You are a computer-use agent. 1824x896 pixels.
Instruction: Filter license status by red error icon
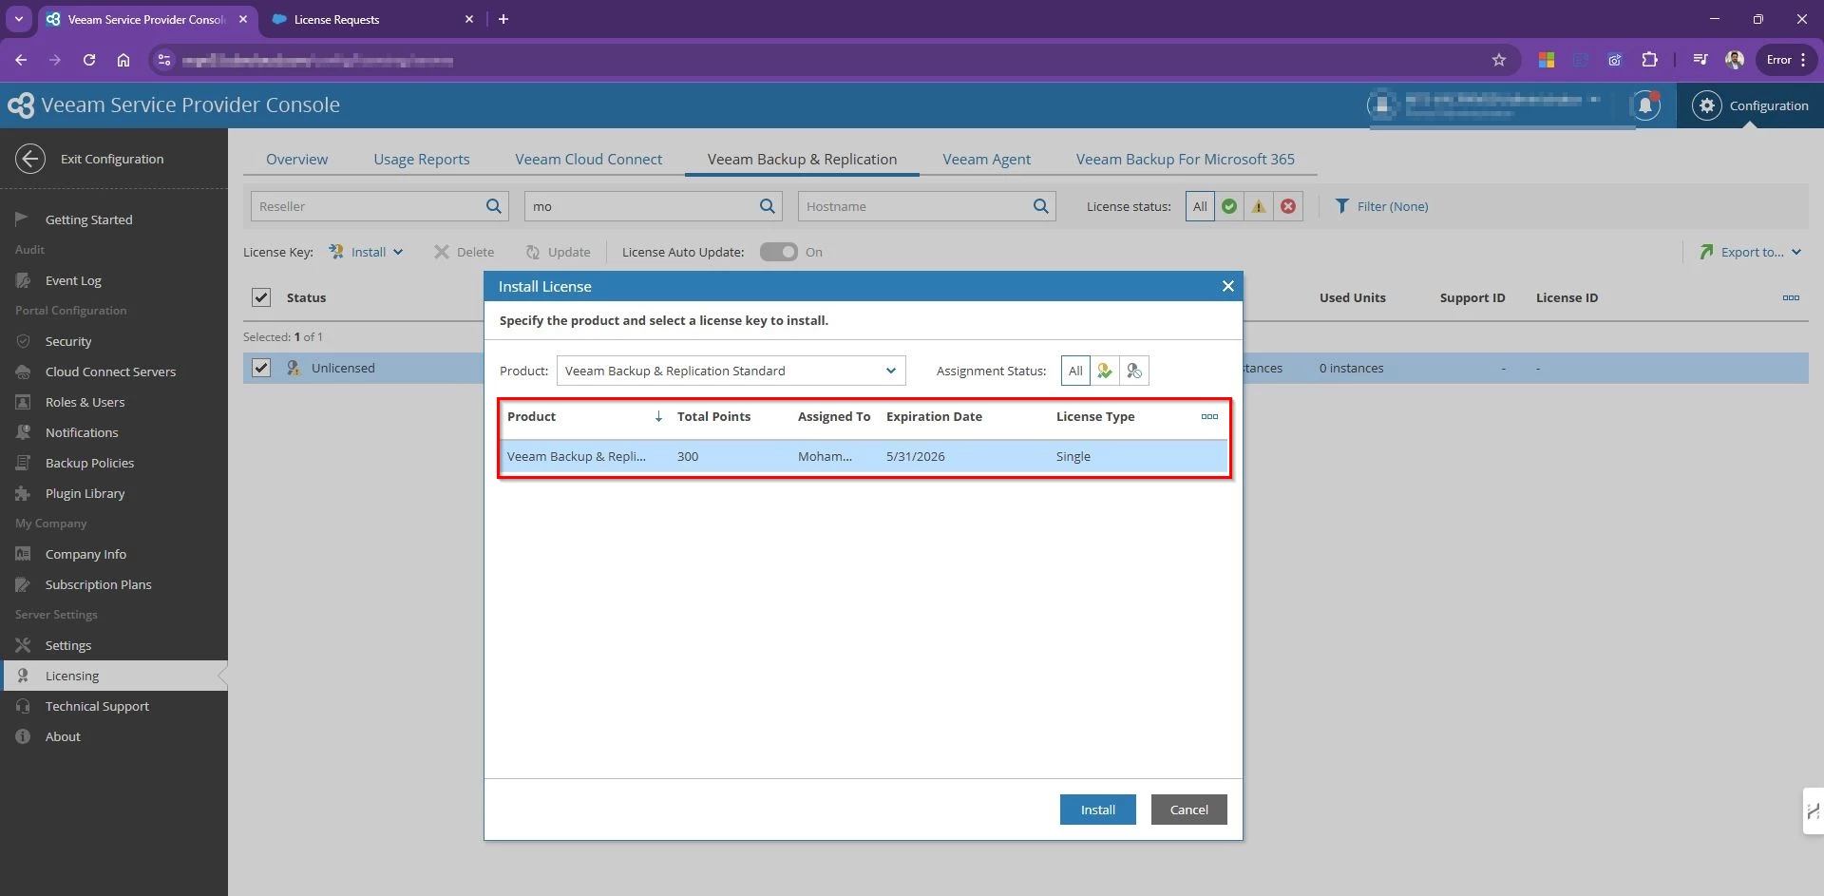click(1288, 206)
